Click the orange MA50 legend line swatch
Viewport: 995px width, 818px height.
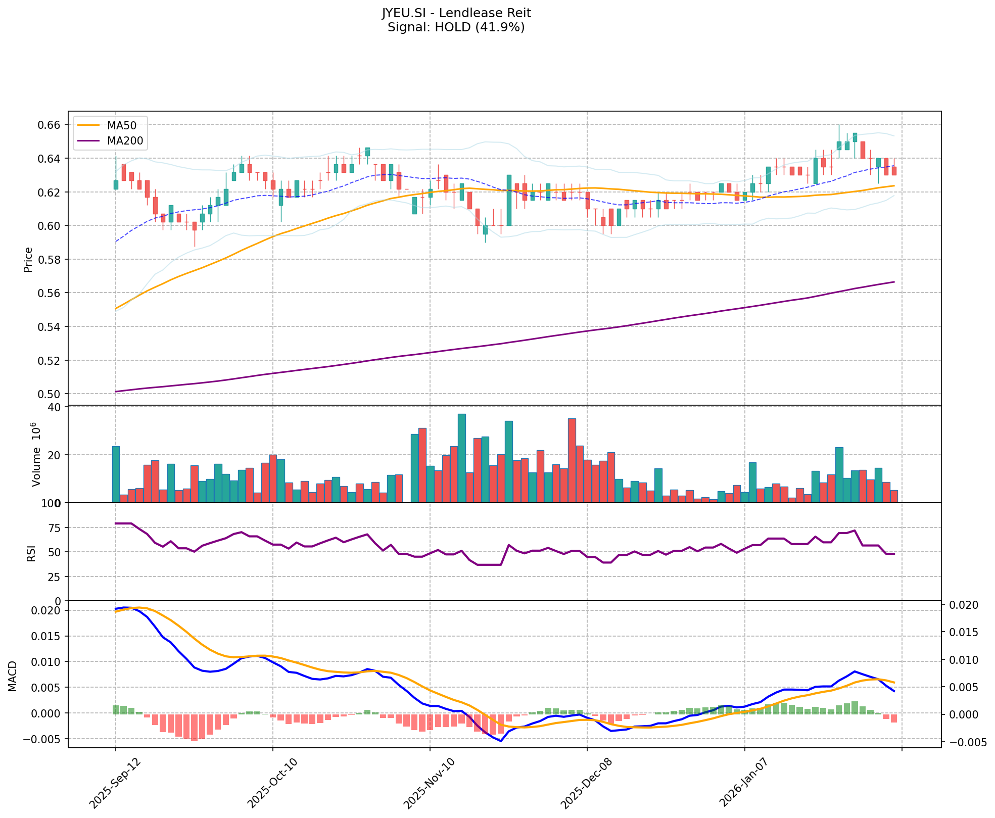[89, 126]
